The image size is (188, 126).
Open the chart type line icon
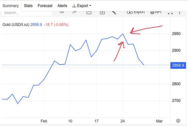point(75,12)
